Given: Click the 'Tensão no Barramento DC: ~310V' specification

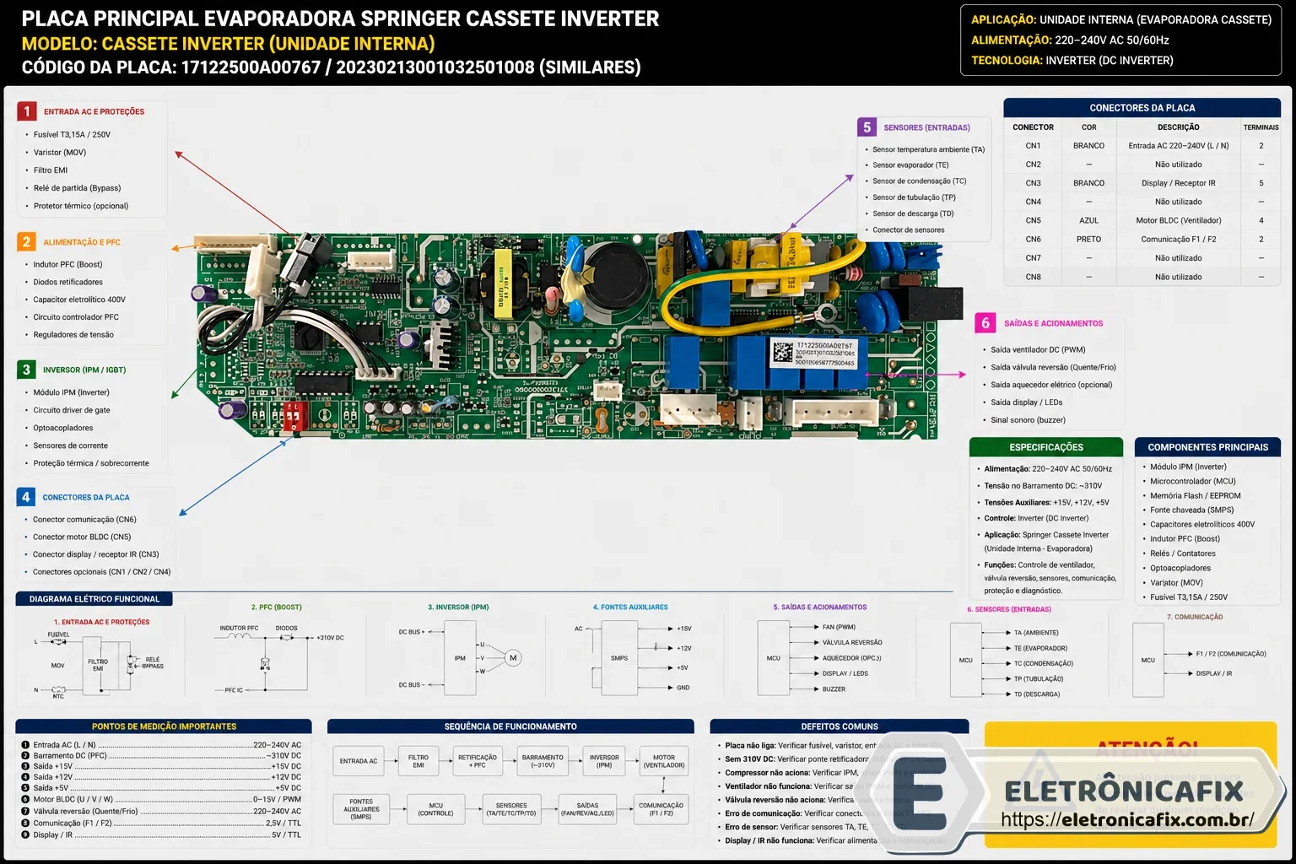Looking at the screenshot, I should click(x=1043, y=486).
